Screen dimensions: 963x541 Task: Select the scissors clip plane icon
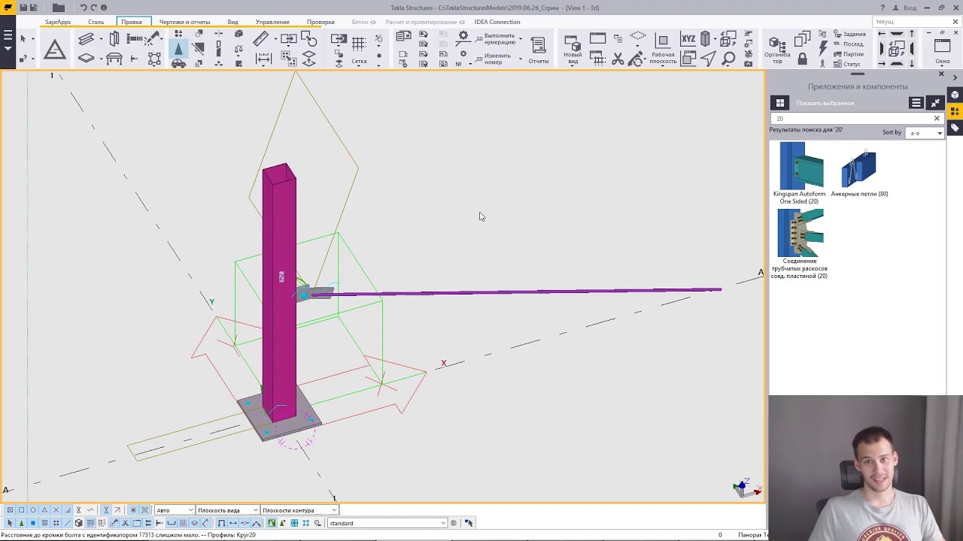(x=618, y=59)
